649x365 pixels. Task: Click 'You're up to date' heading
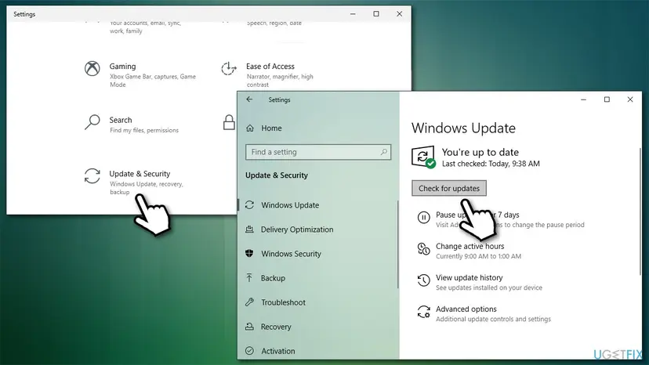480,152
